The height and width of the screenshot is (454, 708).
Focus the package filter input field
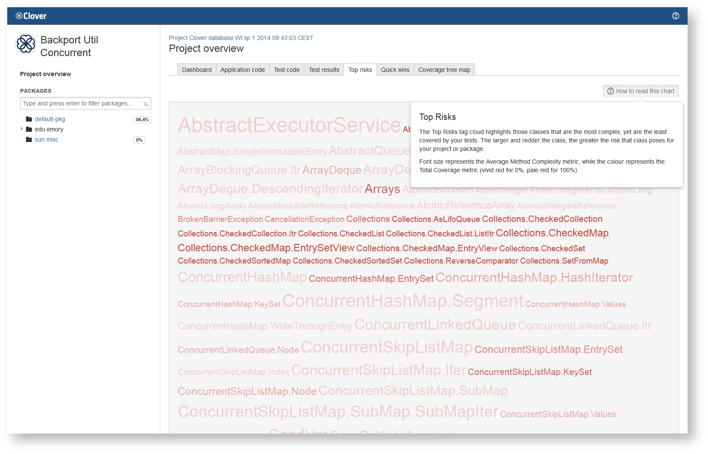85,103
